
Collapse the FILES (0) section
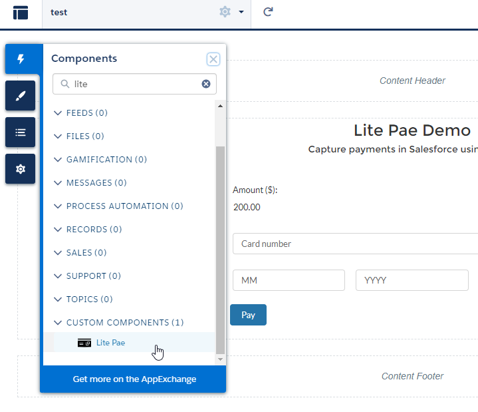pos(79,136)
